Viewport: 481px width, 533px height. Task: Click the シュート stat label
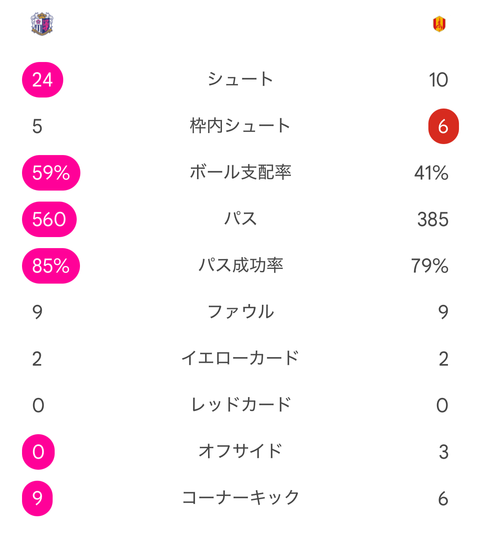240,79
